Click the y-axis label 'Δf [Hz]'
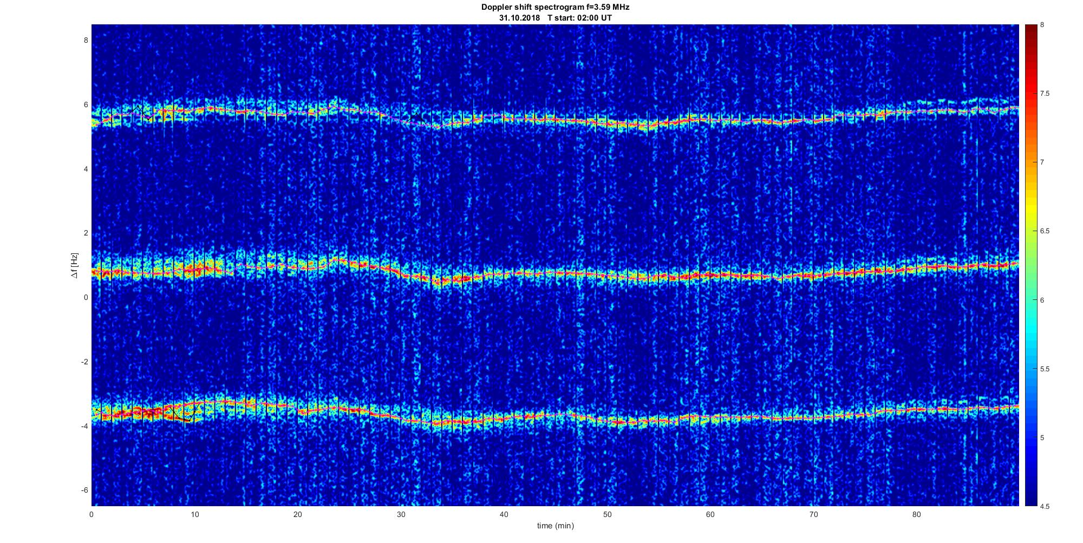The height and width of the screenshot is (543, 1083). (75, 265)
